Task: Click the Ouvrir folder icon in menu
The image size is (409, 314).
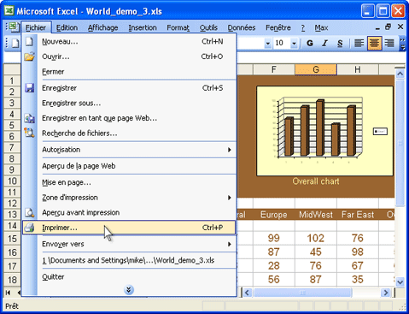Action: [29, 56]
